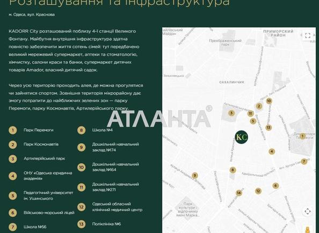Click 'Дошкільний навчальний заклад №271' legend entry

click(x=115, y=187)
